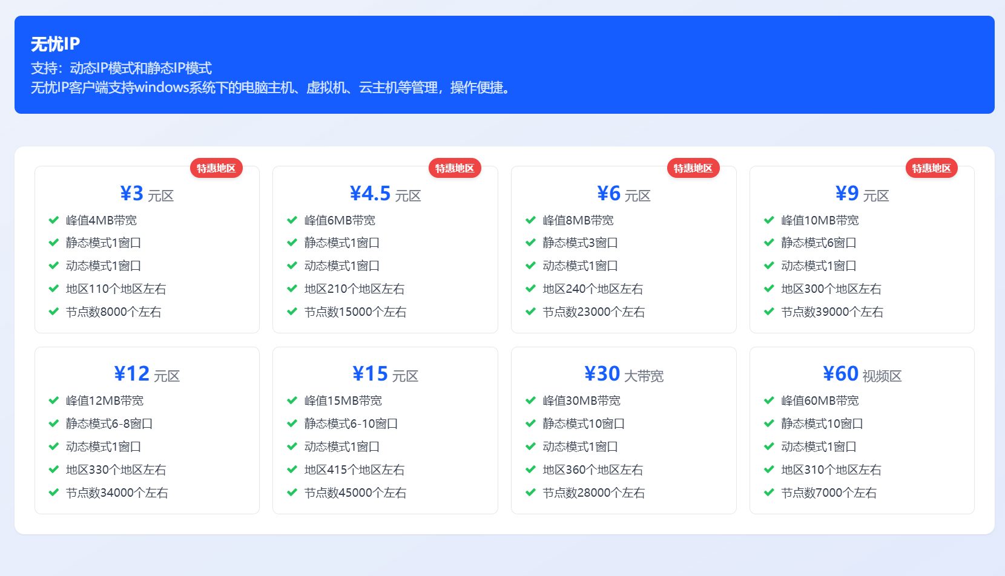Click the checkmark next to 地区300个地区左右
Image resolution: width=1005 pixels, height=576 pixels.
769,289
